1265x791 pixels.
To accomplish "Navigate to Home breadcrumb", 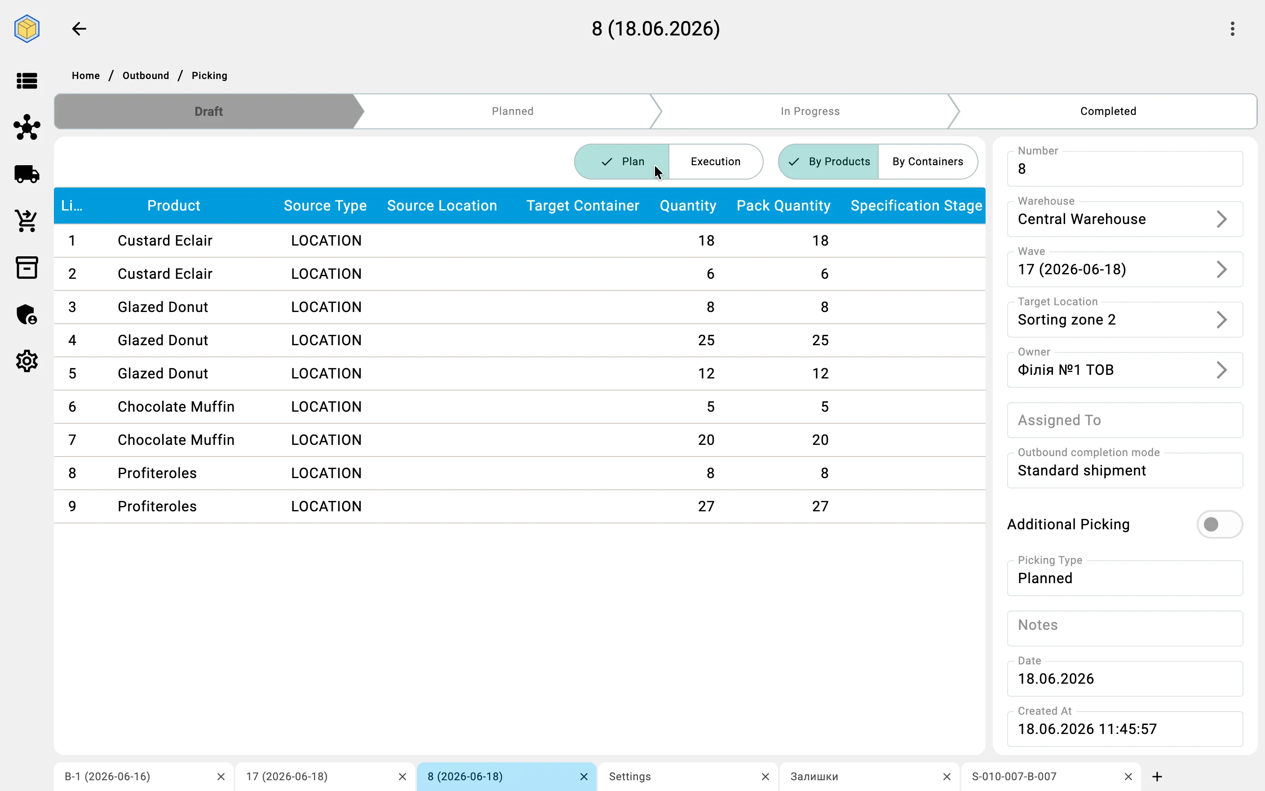I will tap(86, 75).
